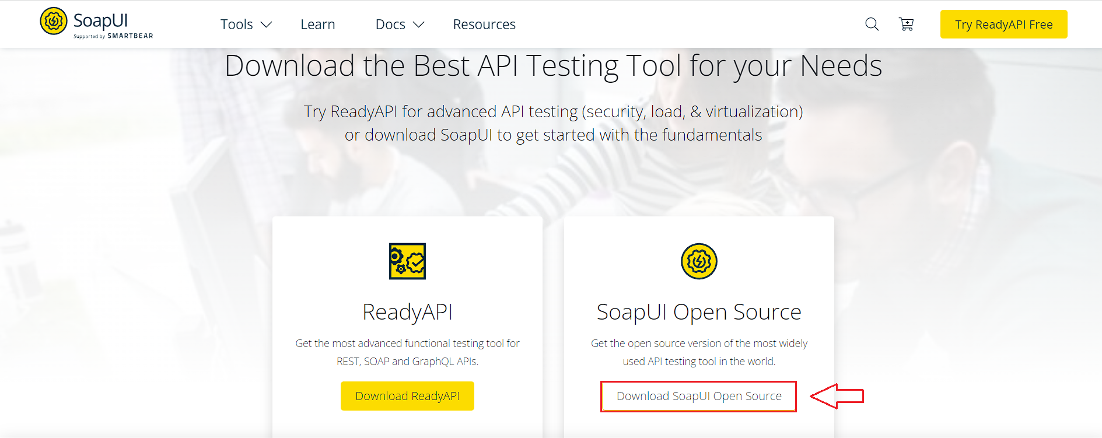Expand the Docs menu chevron
Image resolution: width=1102 pixels, height=438 pixels.
[418, 24]
